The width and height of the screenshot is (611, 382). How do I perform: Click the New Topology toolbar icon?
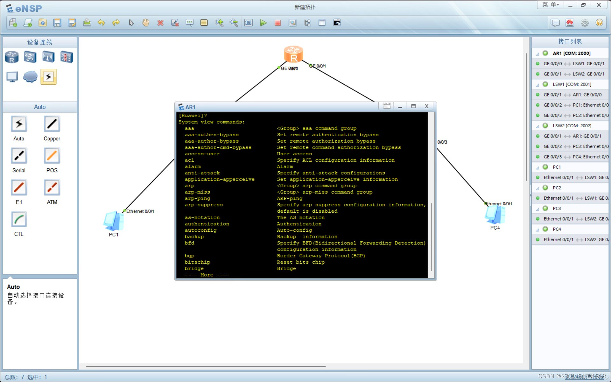(13, 23)
